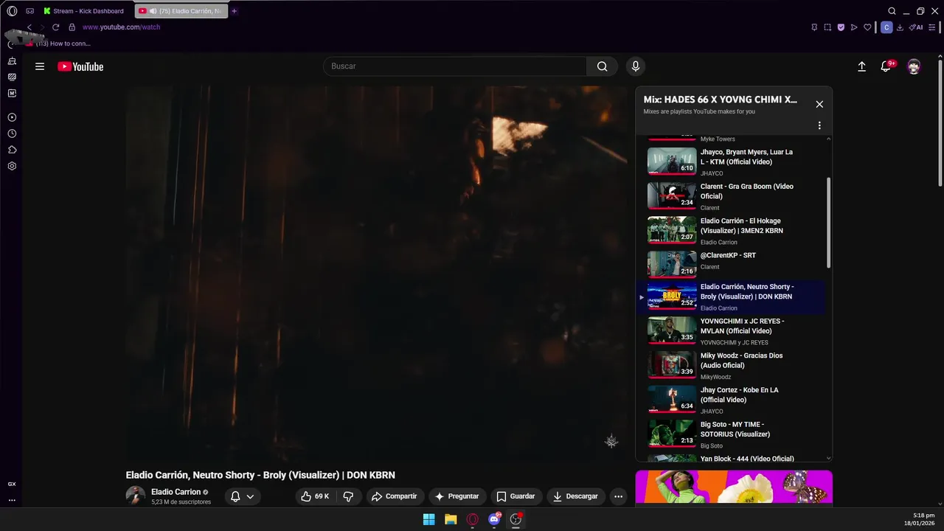The image size is (944, 531).
Task: Open Windows Start menu
Action: [x=428, y=519]
